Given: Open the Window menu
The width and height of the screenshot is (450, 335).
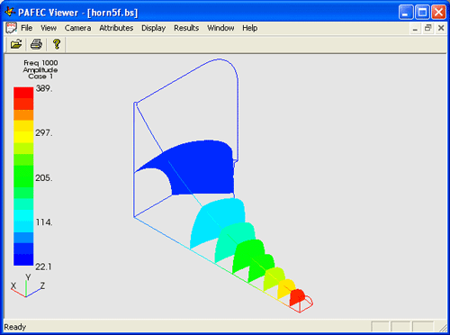Looking at the screenshot, I should pos(220,28).
